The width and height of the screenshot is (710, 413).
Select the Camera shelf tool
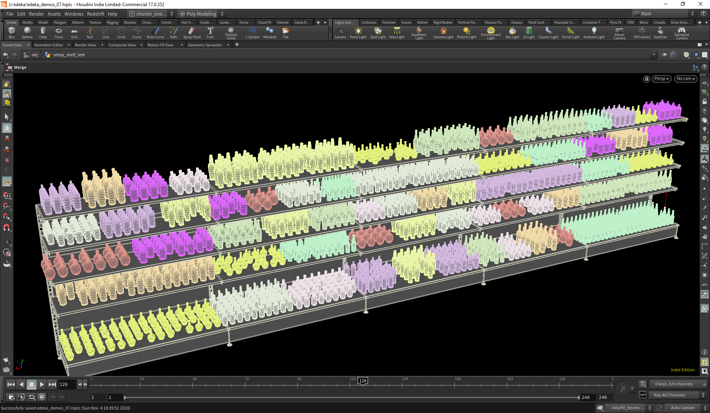pos(340,33)
